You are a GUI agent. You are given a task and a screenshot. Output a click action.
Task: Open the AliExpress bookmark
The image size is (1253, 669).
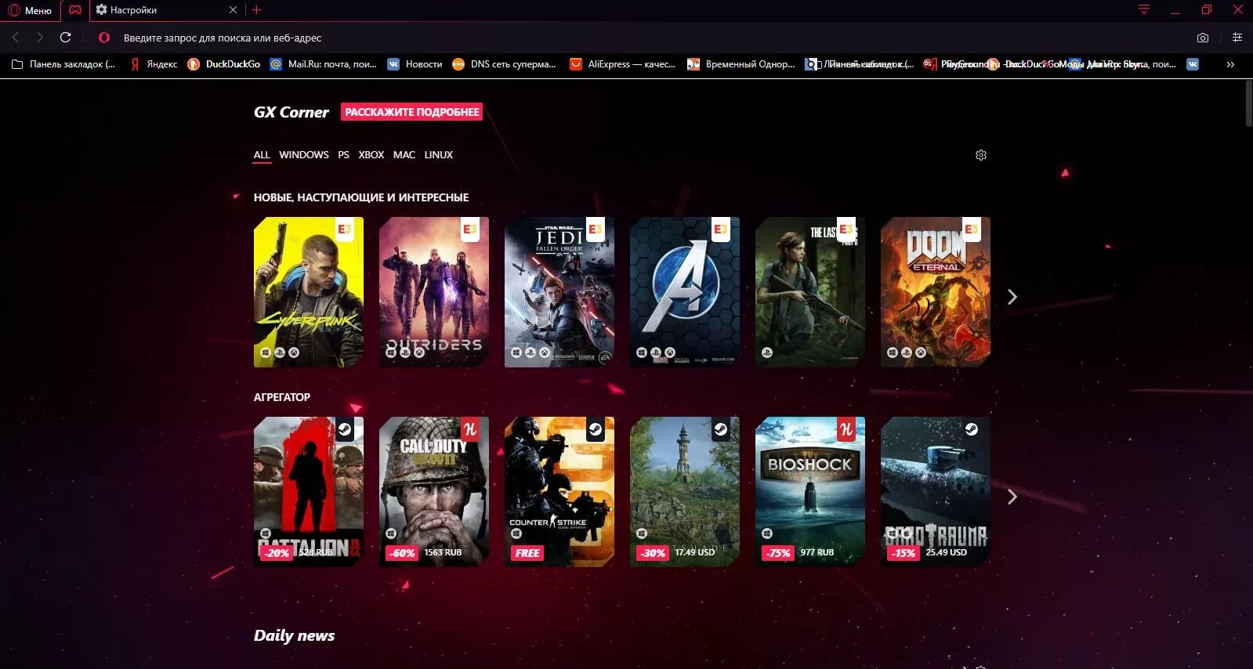pyautogui.click(x=622, y=64)
